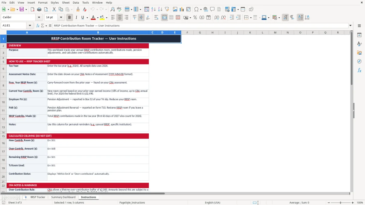Format cell as percent
This screenshot has width=365, height=205.
(x=195, y=18)
